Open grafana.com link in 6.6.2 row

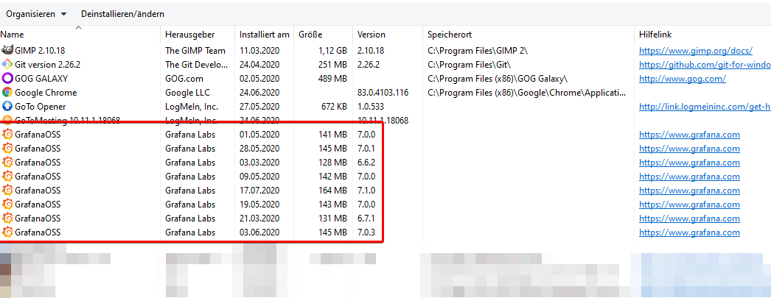(x=689, y=163)
